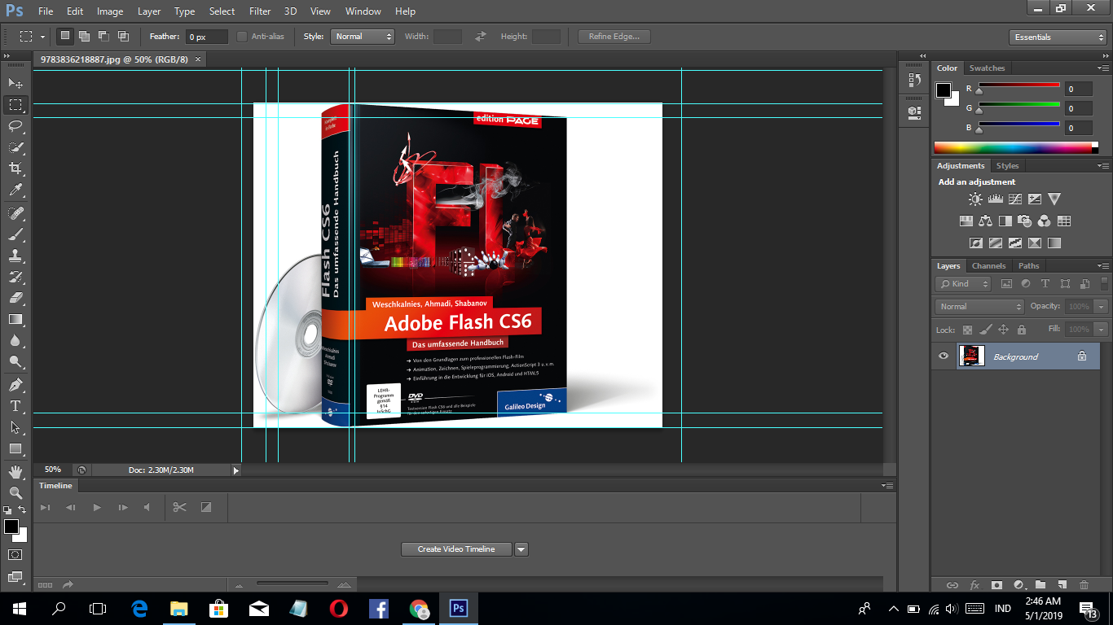Click Create Video Timeline button

coord(456,549)
